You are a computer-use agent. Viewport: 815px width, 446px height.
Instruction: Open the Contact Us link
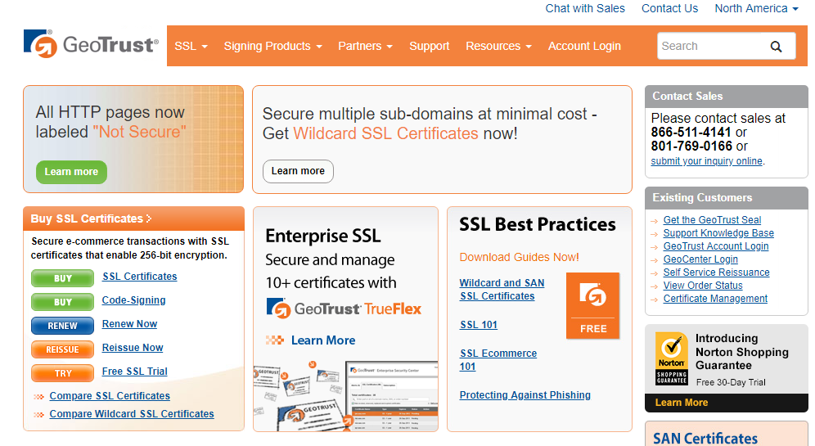point(669,8)
